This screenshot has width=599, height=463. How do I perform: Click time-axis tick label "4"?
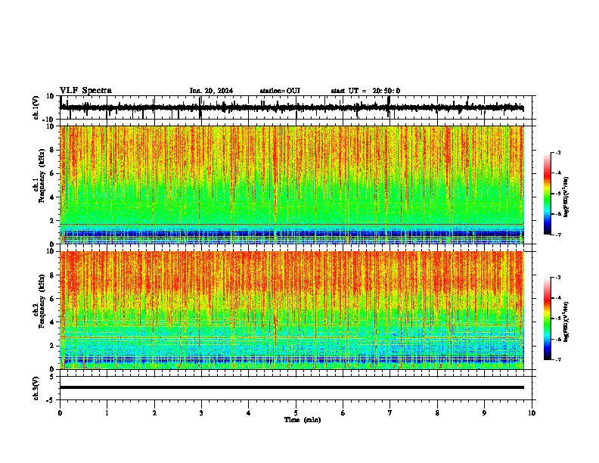click(x=249, y=413)
